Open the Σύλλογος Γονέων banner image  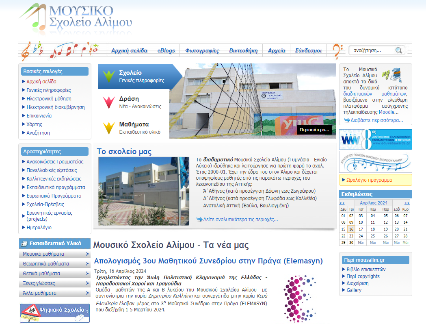tap(376, 161)
